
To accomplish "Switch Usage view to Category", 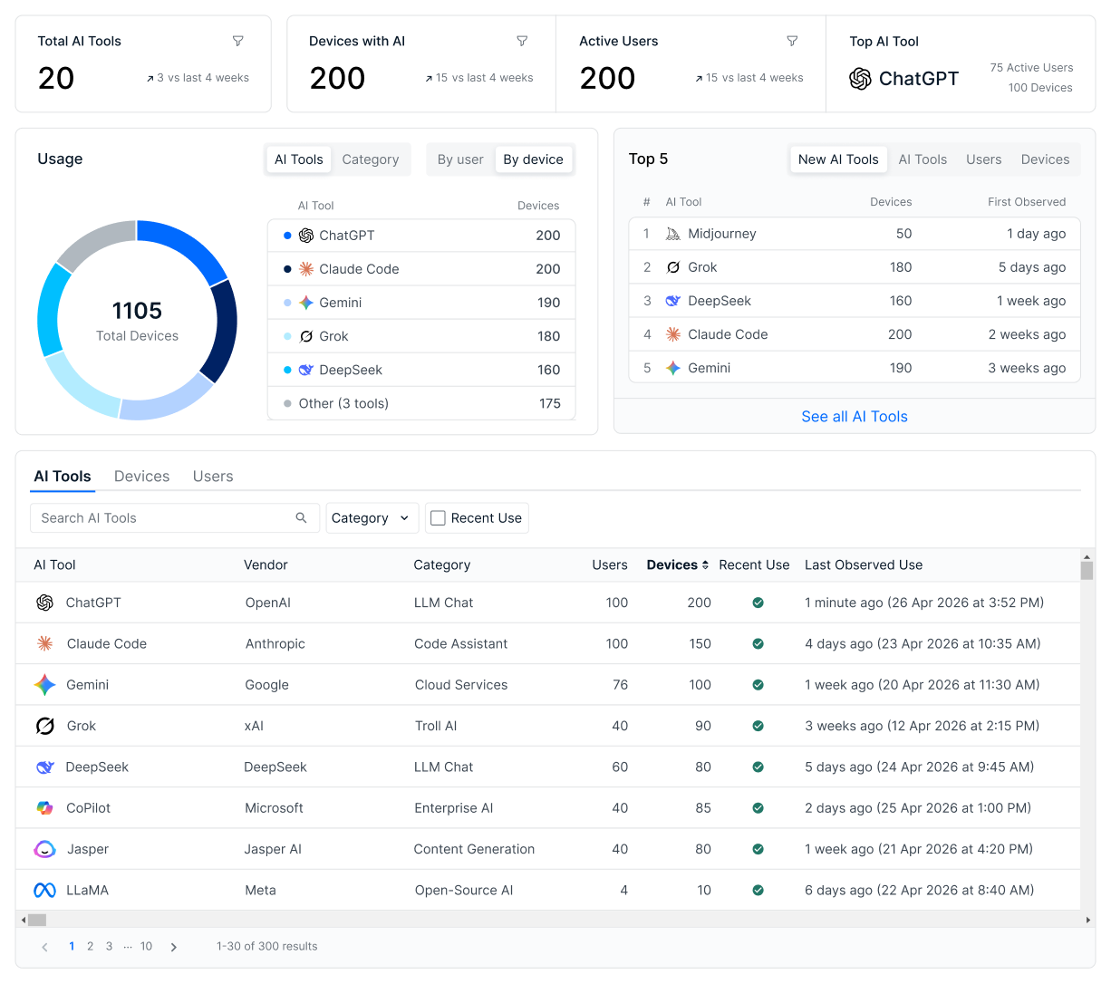I will (x=371, y=159).
